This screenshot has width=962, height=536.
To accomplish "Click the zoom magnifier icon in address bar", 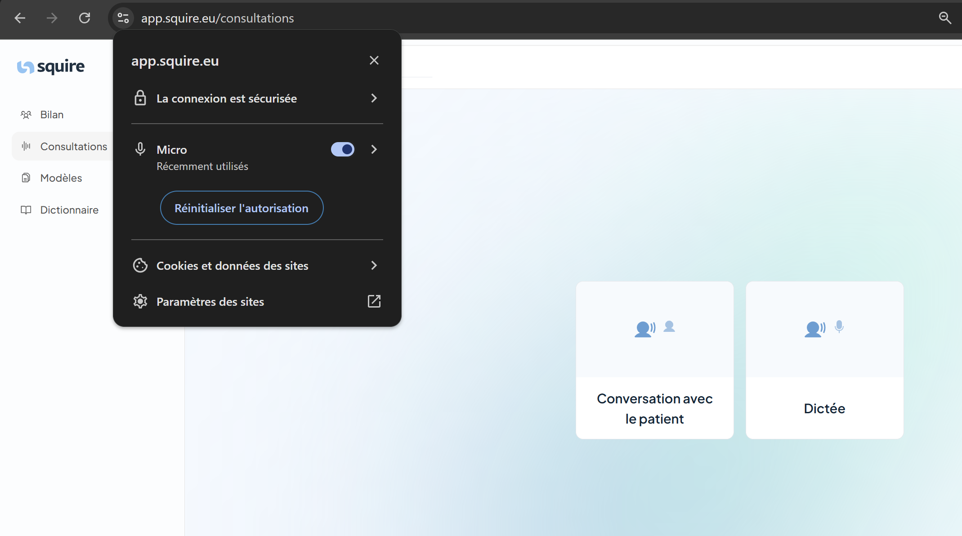I will coord(945,18).
